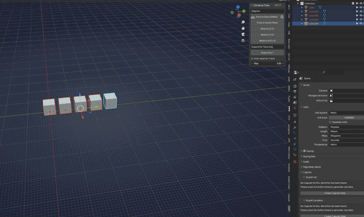Hide Cube.002 with its eye icon

361,16
